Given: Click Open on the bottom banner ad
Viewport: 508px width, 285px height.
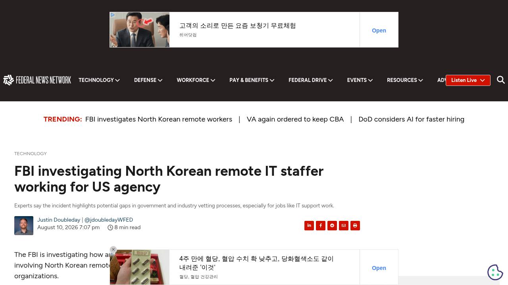Looking at the screenshot, I should click(x=379, y=268).
